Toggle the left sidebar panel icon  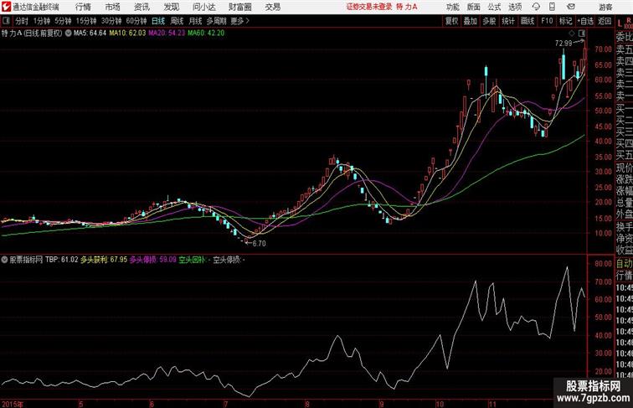coord(6,21)
